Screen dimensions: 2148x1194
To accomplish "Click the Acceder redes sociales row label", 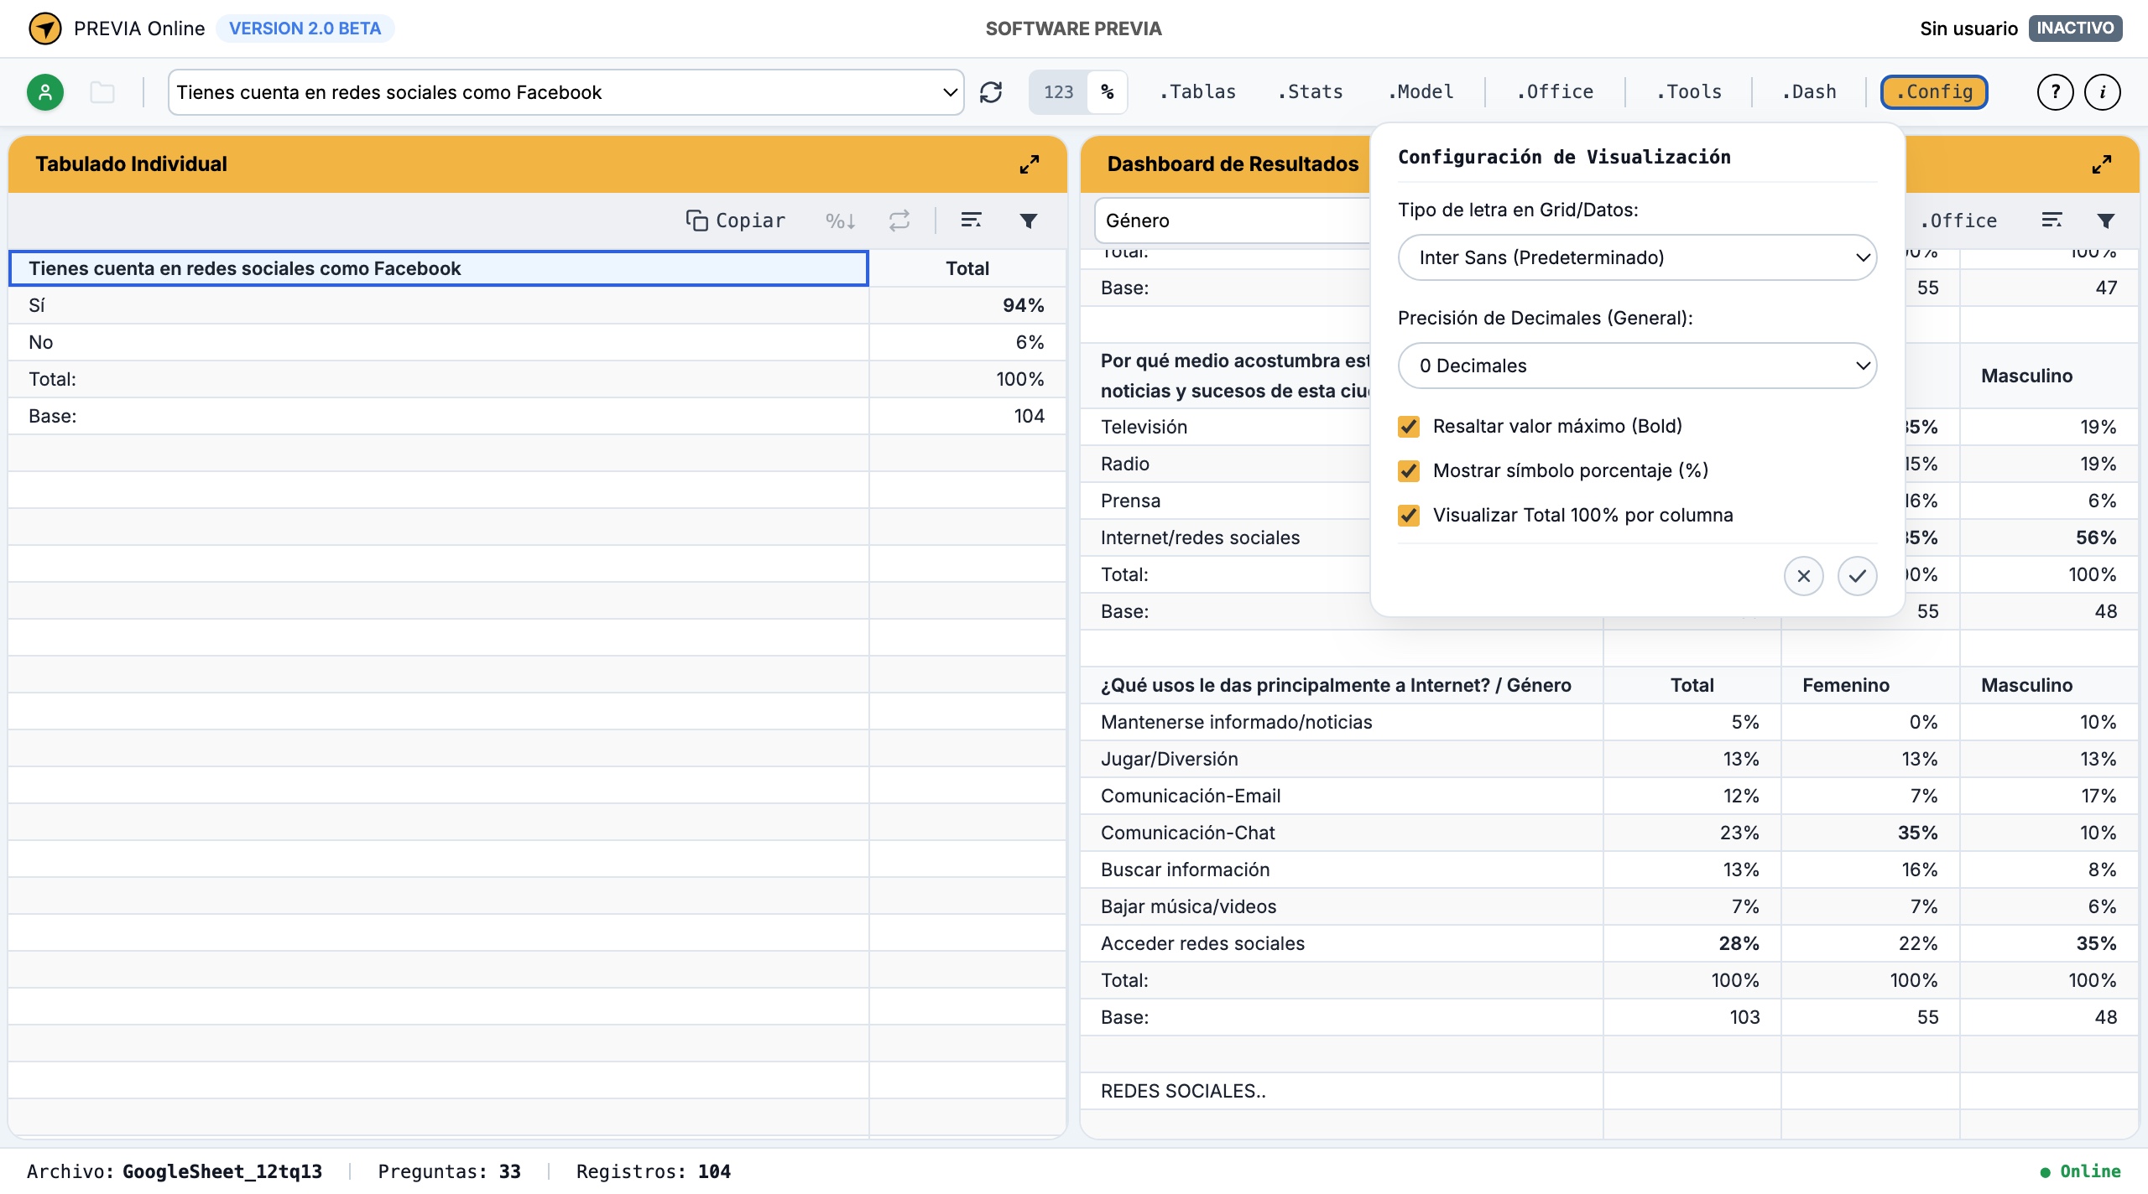I will [x=1202, y=943].
